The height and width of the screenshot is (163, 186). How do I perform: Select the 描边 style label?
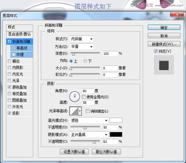click(16, 61)
